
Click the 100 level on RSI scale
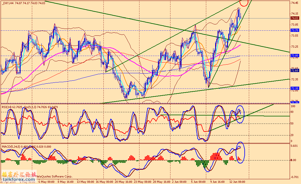tap(293, 106)
